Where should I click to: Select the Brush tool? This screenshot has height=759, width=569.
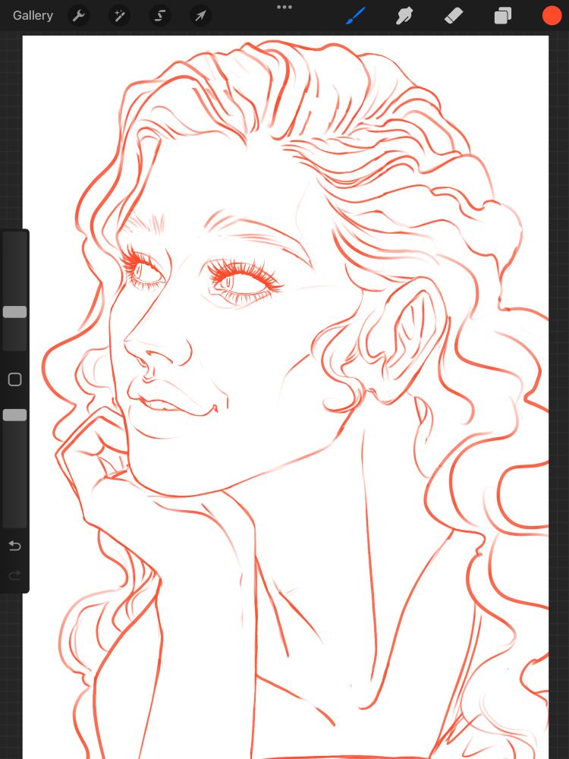[x=356, y=16]
